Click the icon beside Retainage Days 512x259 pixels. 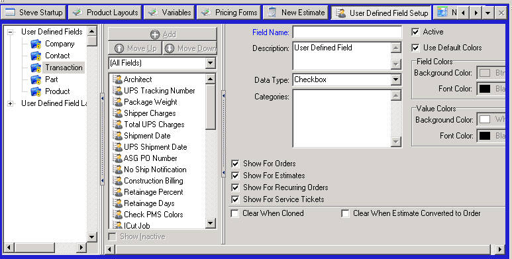pos(117,203)
